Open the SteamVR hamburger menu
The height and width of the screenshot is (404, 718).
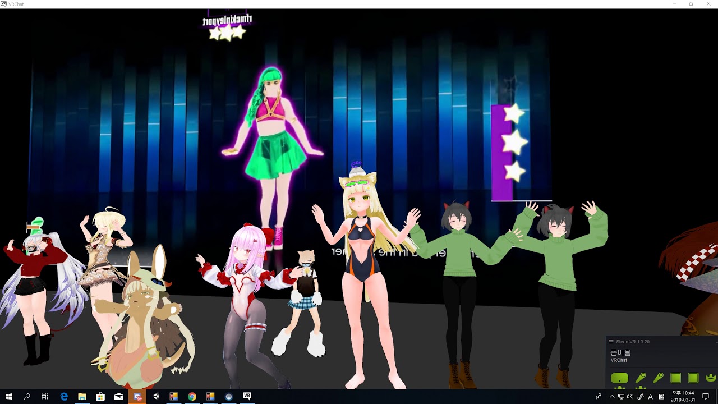tap(611, 342)
